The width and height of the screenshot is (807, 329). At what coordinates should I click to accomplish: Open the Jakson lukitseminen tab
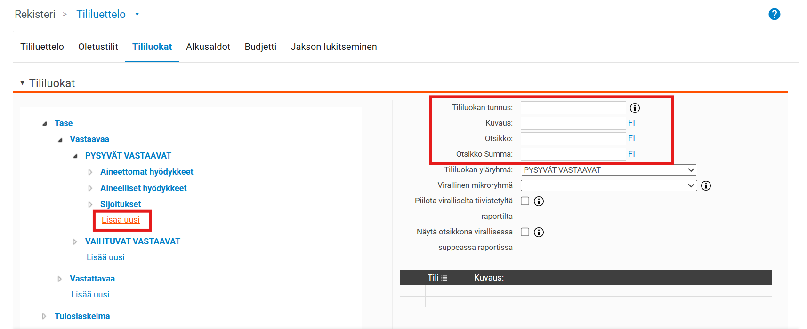333,47
